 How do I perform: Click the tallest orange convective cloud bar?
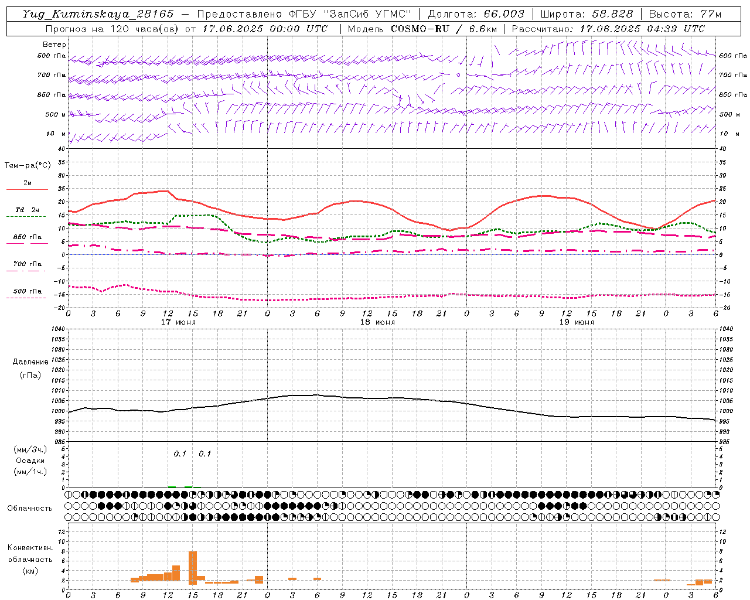tap(193, 568)
